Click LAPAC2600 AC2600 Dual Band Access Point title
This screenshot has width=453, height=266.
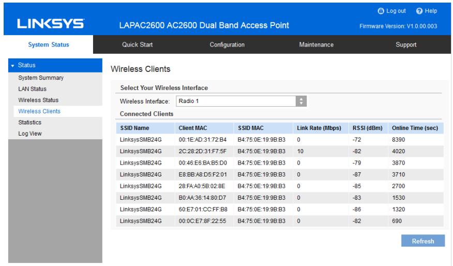pos(204,25)
